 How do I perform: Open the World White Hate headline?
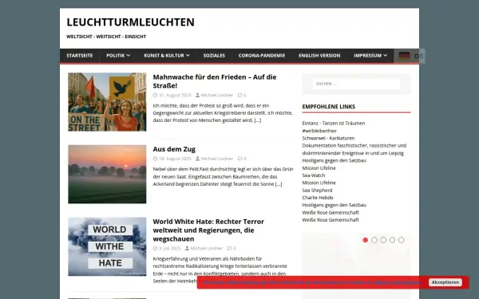coord(208,230)
